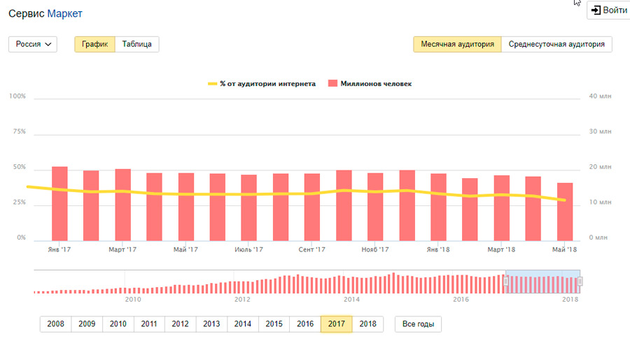The height and width of the screenshot is (350, 630).
Task: Switch to the График view
Action: pyautogui.click(x=94, y=44)
